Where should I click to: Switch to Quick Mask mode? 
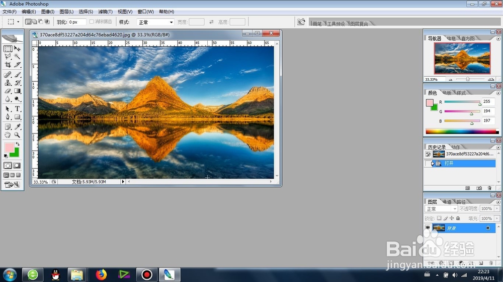[x=17, y=166]
